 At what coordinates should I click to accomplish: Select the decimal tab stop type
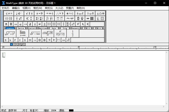click(24, 44)
